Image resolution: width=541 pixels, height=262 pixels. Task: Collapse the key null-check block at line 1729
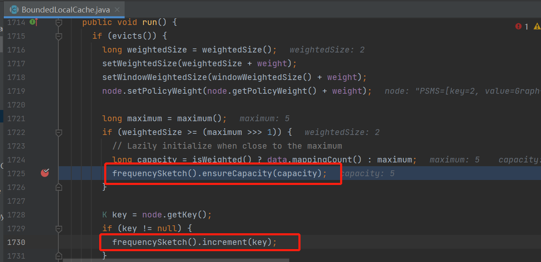(58, 228)
